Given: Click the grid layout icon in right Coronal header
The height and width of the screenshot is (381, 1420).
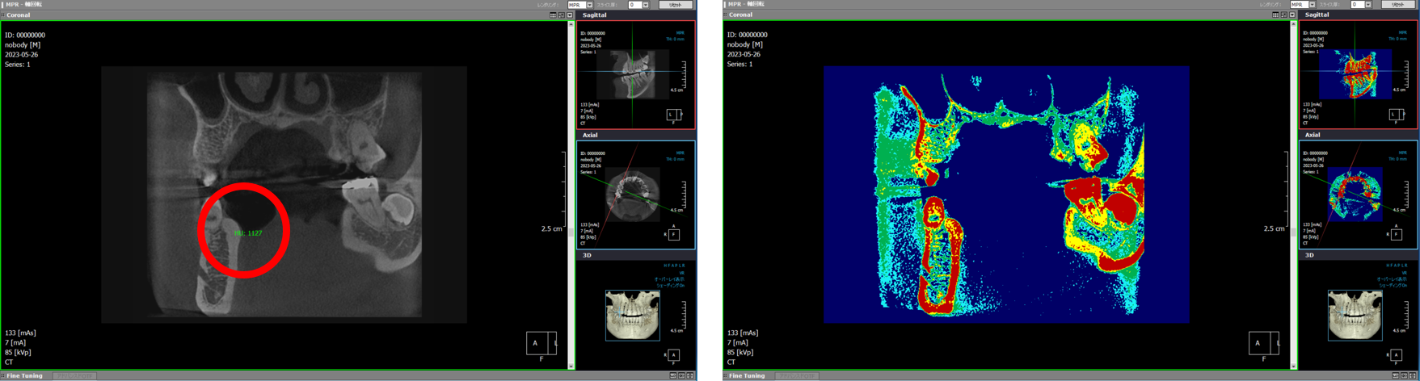Looking at the screenshot, I should click(1275, 15).
